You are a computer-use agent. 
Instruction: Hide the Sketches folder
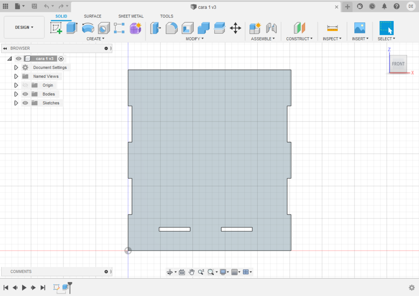coord(25,103)
